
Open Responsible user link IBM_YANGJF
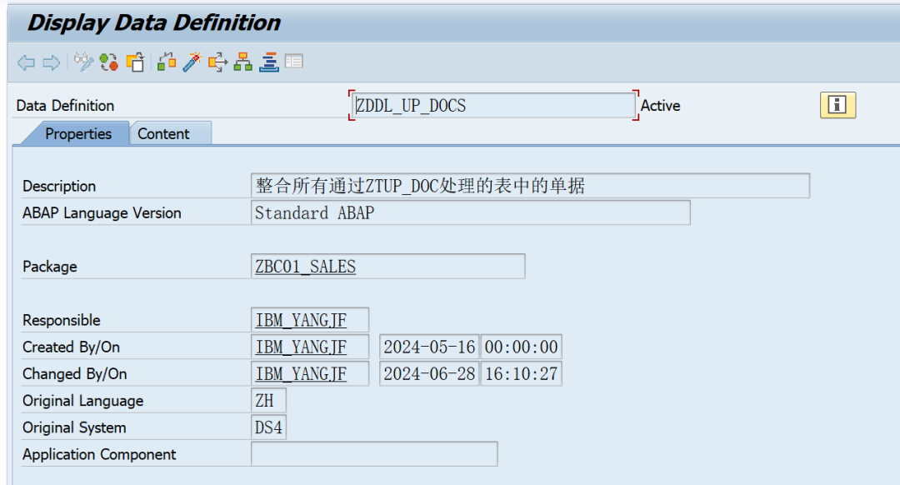click(302, 320)
